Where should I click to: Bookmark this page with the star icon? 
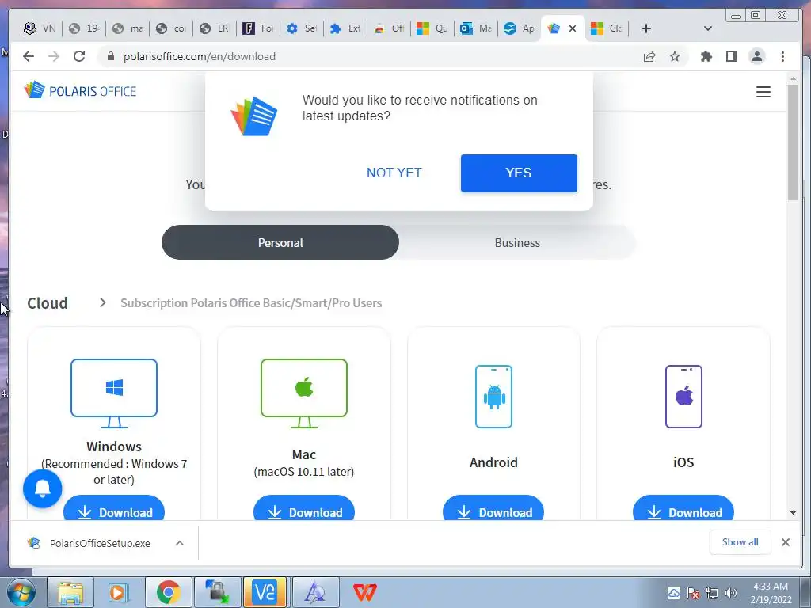(675, 56)
